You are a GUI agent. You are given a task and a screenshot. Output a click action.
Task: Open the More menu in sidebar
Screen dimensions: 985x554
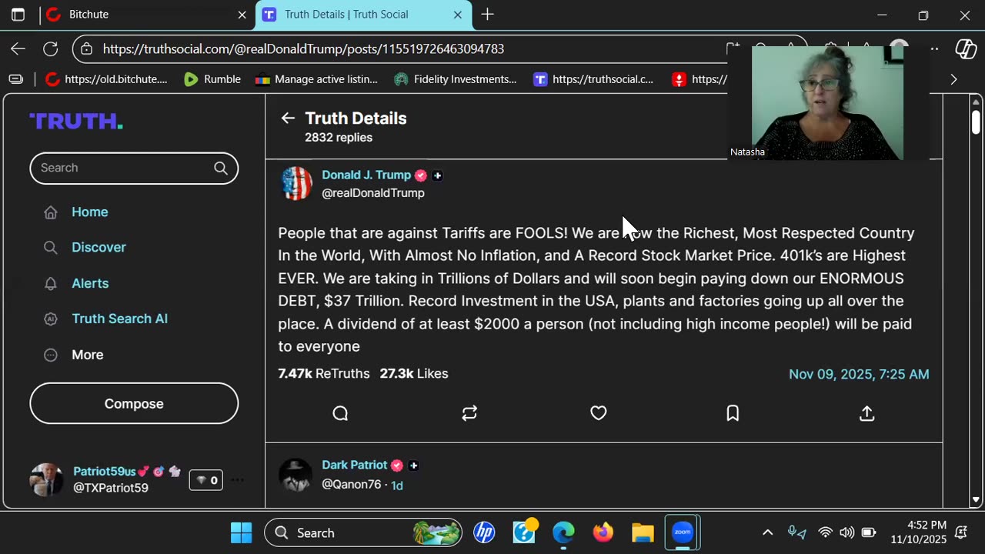(x=87, y=355)
